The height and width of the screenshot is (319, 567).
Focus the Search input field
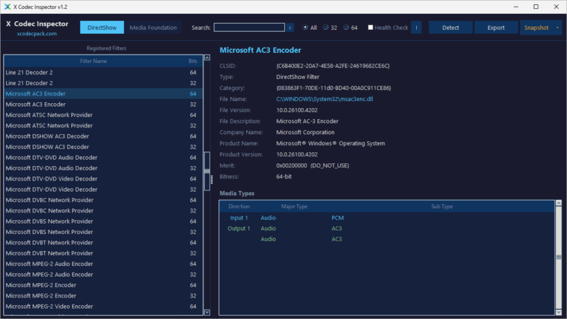(249, 28)
